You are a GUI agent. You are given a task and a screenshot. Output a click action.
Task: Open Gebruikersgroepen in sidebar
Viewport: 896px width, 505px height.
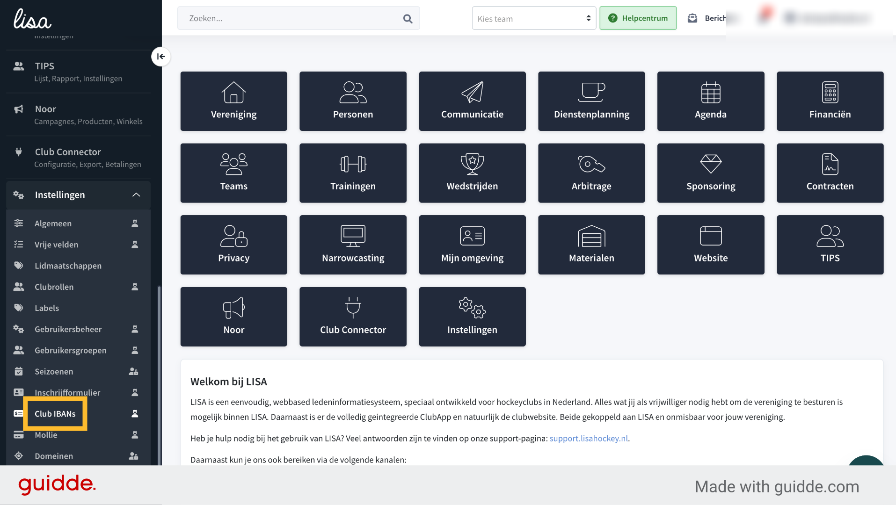point(79,350)
